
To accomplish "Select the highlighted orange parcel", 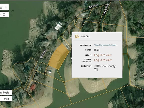I will pyautogui.click(x=58, y=57).
